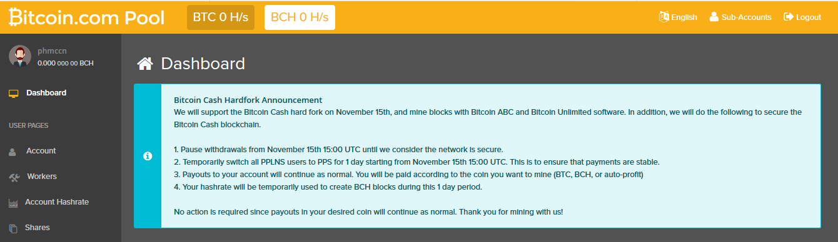Click the Dashboard monitor icon in sidebar
The image size is (838, 242).
pyautogui.click(x=14, y=94)
